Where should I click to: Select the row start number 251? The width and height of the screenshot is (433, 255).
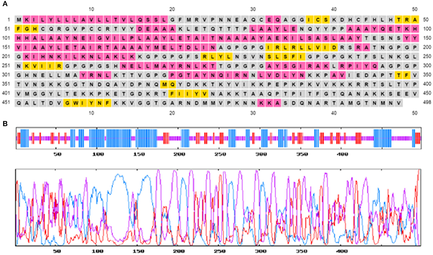pos(7,65)
